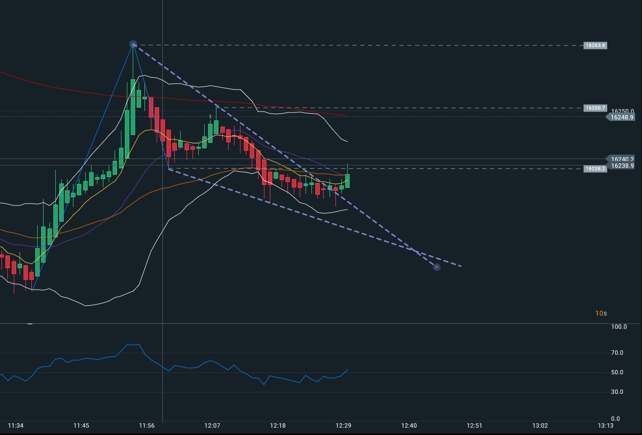The width and height of the screenshot is (642, 435).
Task: Click the 11:45 time axis label
Action: point(81,426)
